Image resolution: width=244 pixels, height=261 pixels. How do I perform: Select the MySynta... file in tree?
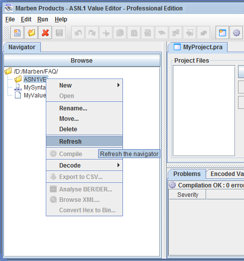35,87
